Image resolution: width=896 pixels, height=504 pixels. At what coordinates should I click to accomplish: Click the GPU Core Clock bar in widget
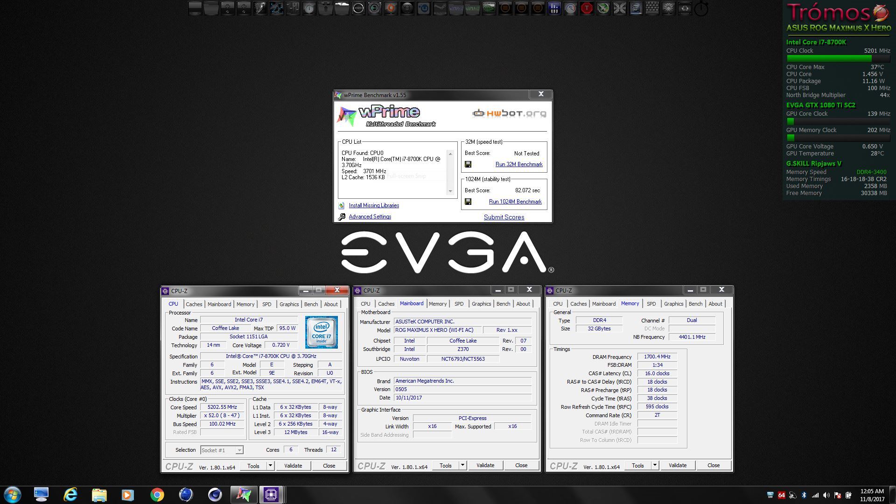click(x=838, y=122)
